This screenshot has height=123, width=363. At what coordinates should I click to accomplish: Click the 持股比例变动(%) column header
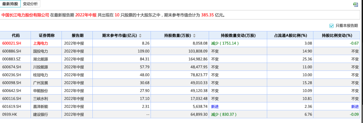337,35
